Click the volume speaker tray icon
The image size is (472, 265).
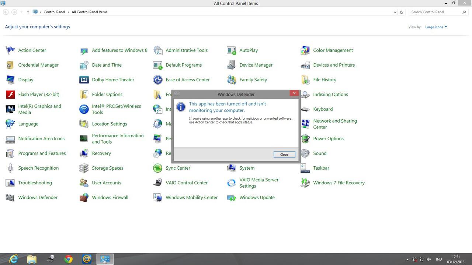click(x=428, y=259)
